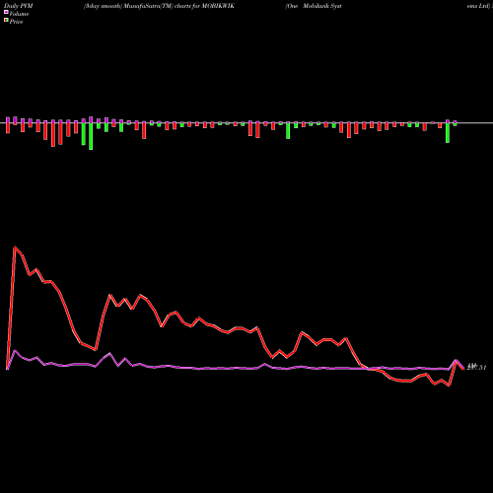The width and height of the screenshot is (493, 493).
Task: Click the 'Volume' legend label
Action: point(19,14)
